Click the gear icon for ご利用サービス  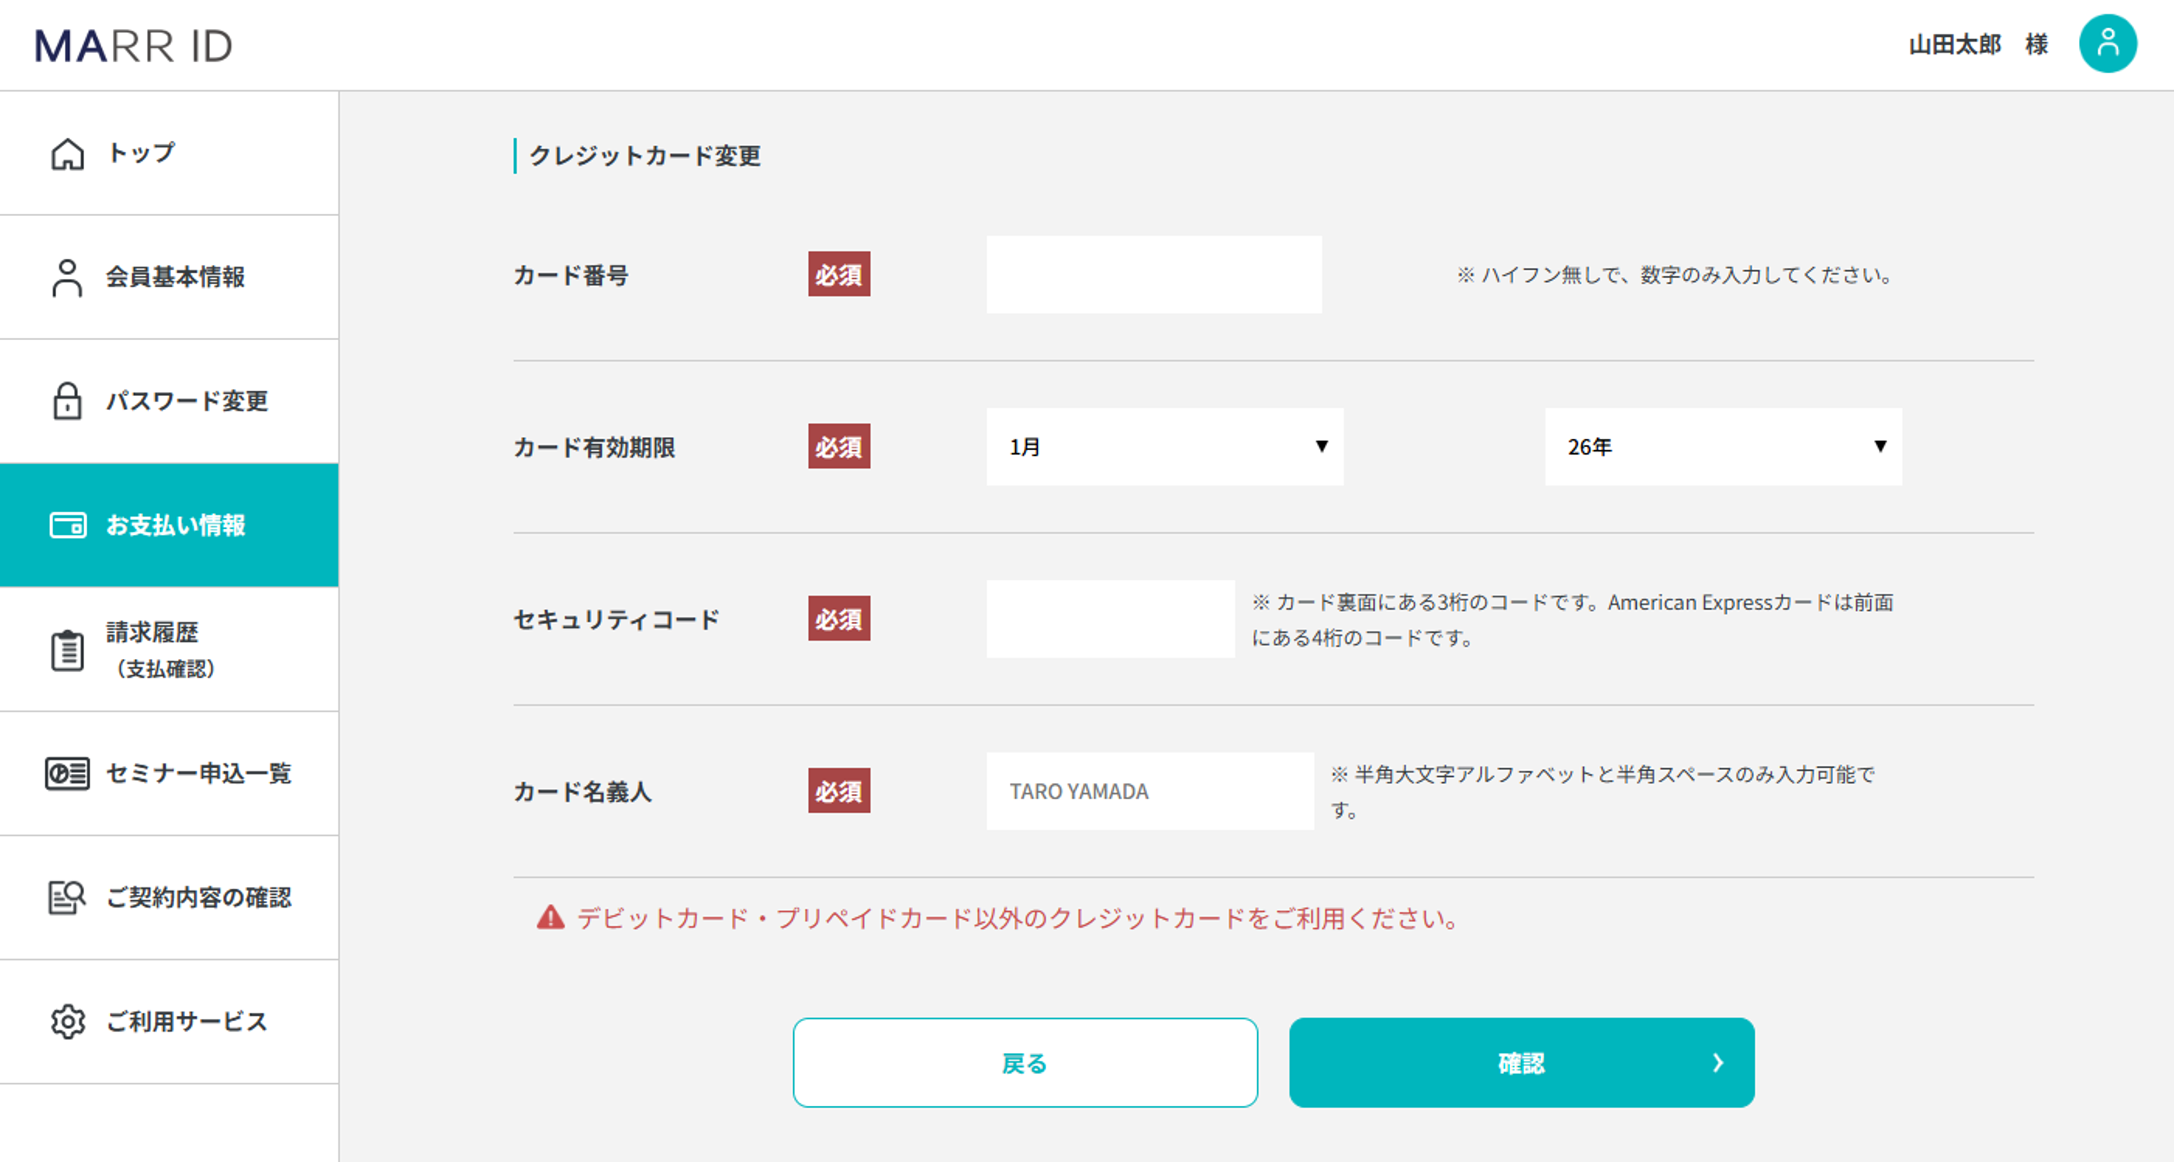click(x=68, y=1021)
